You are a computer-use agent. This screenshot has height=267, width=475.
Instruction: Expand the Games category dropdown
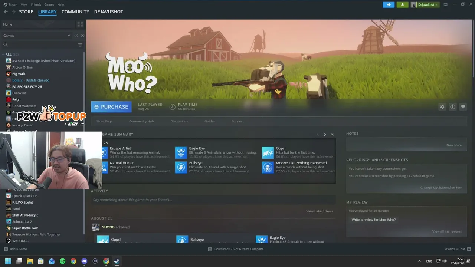click(x=69, y=36)
